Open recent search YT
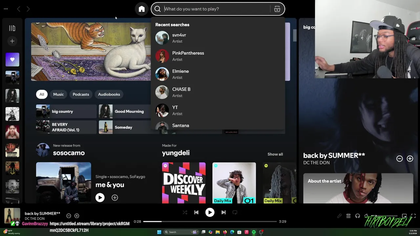 [218, 110]
